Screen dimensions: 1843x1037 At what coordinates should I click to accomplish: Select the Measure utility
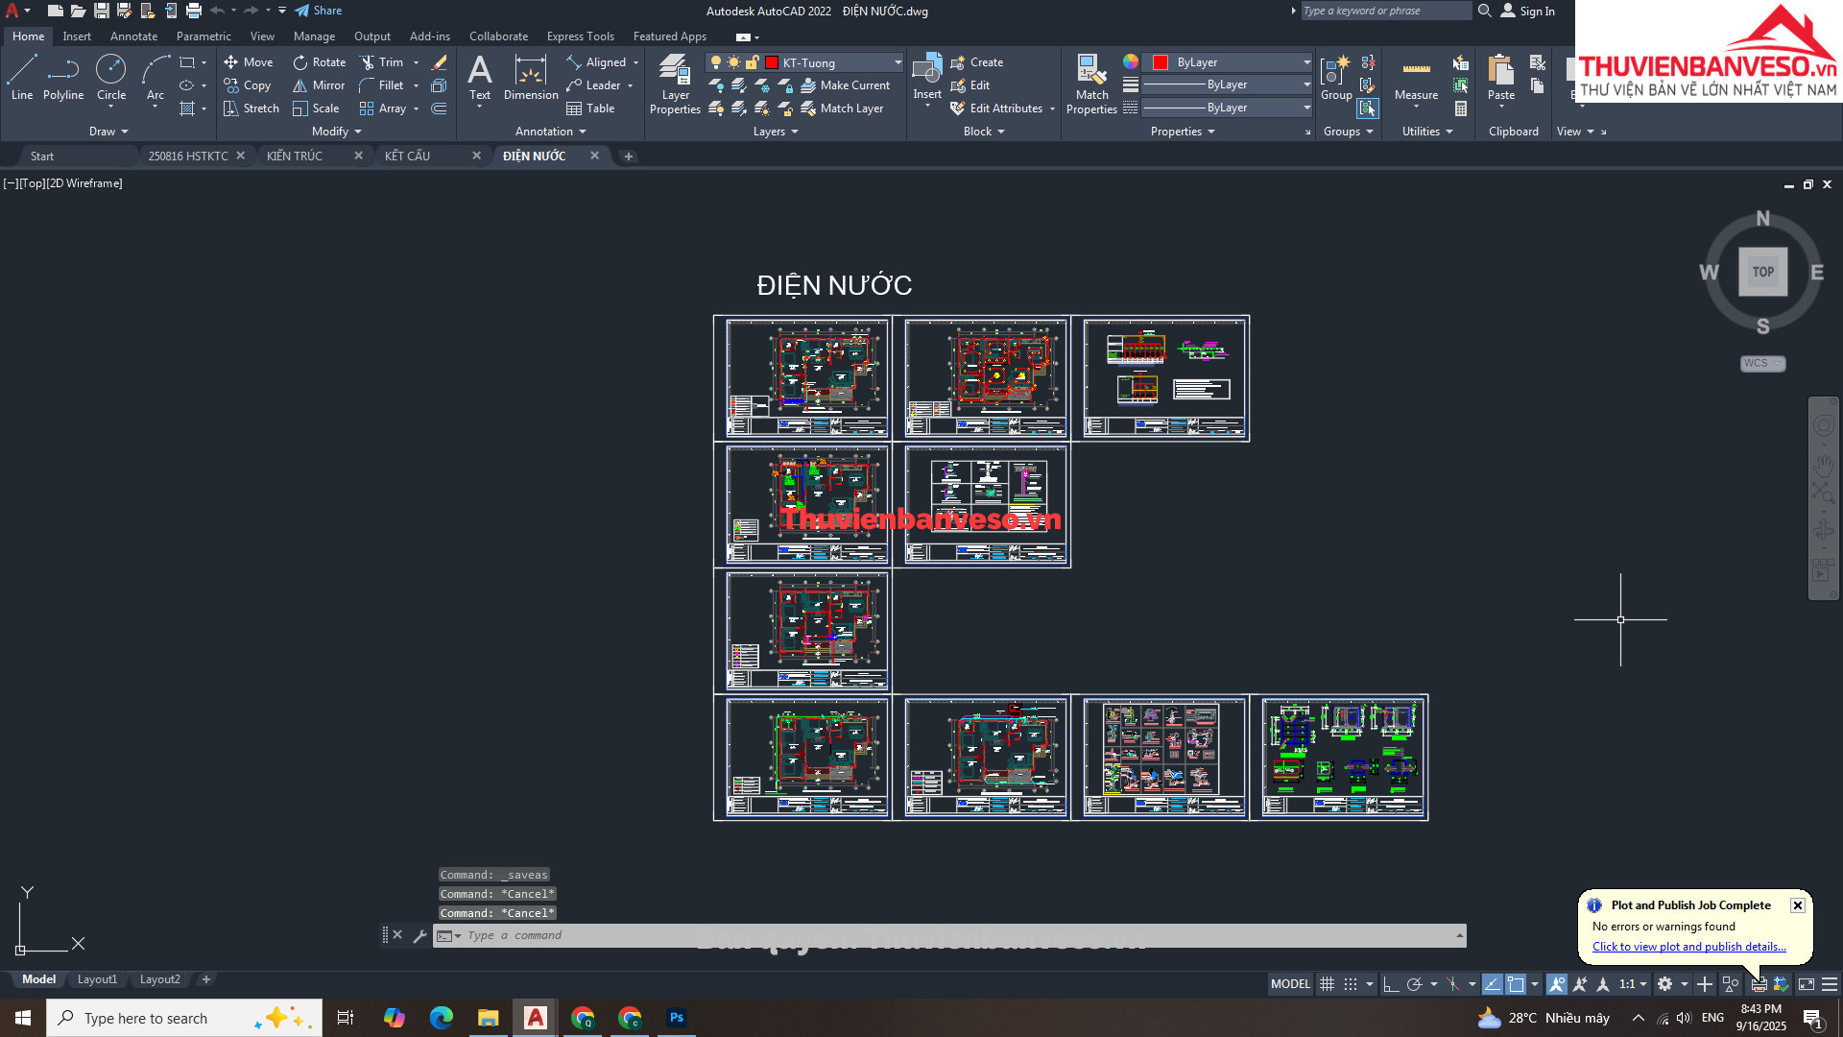click(x=1416, y=79)
